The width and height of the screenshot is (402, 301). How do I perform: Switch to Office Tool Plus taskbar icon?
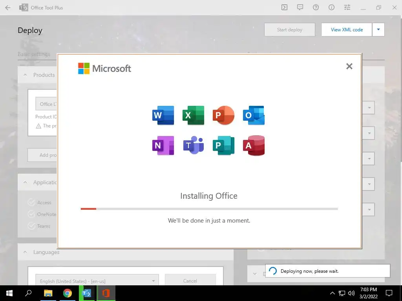87,293
